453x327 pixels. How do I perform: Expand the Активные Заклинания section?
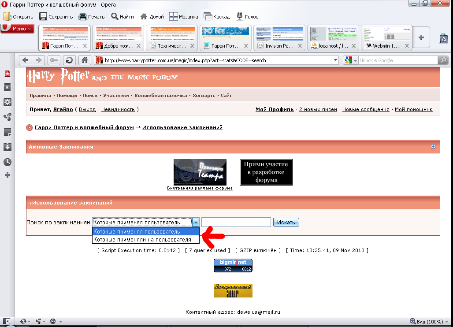coord(433,147)
